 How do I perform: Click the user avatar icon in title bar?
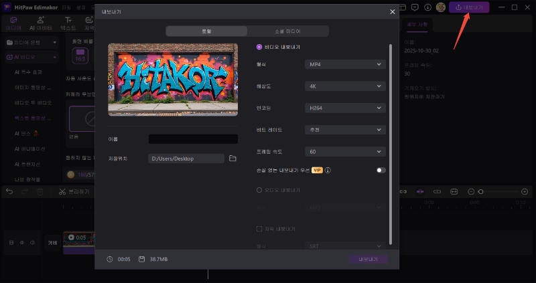(440, 7)
